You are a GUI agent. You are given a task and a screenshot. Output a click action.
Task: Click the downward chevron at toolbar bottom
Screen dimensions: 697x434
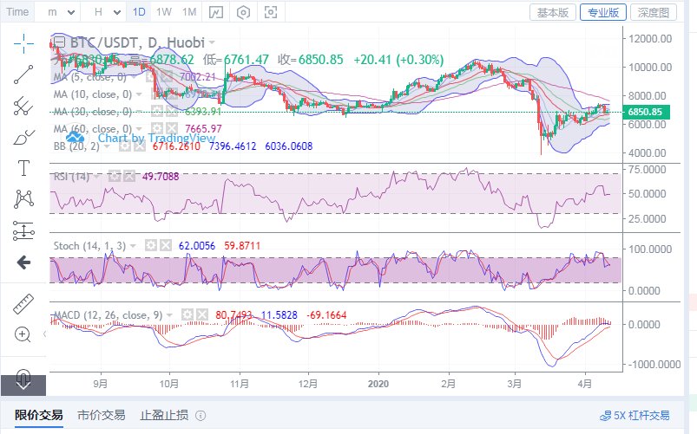coord(23,385)
